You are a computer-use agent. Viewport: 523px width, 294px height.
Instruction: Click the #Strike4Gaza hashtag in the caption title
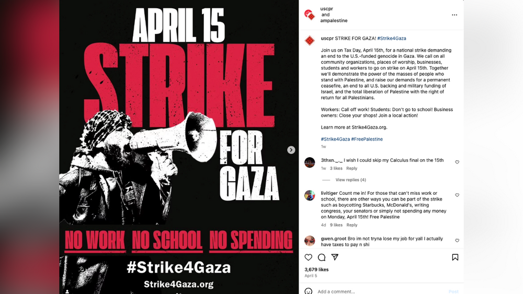click(x=392, y=39)
